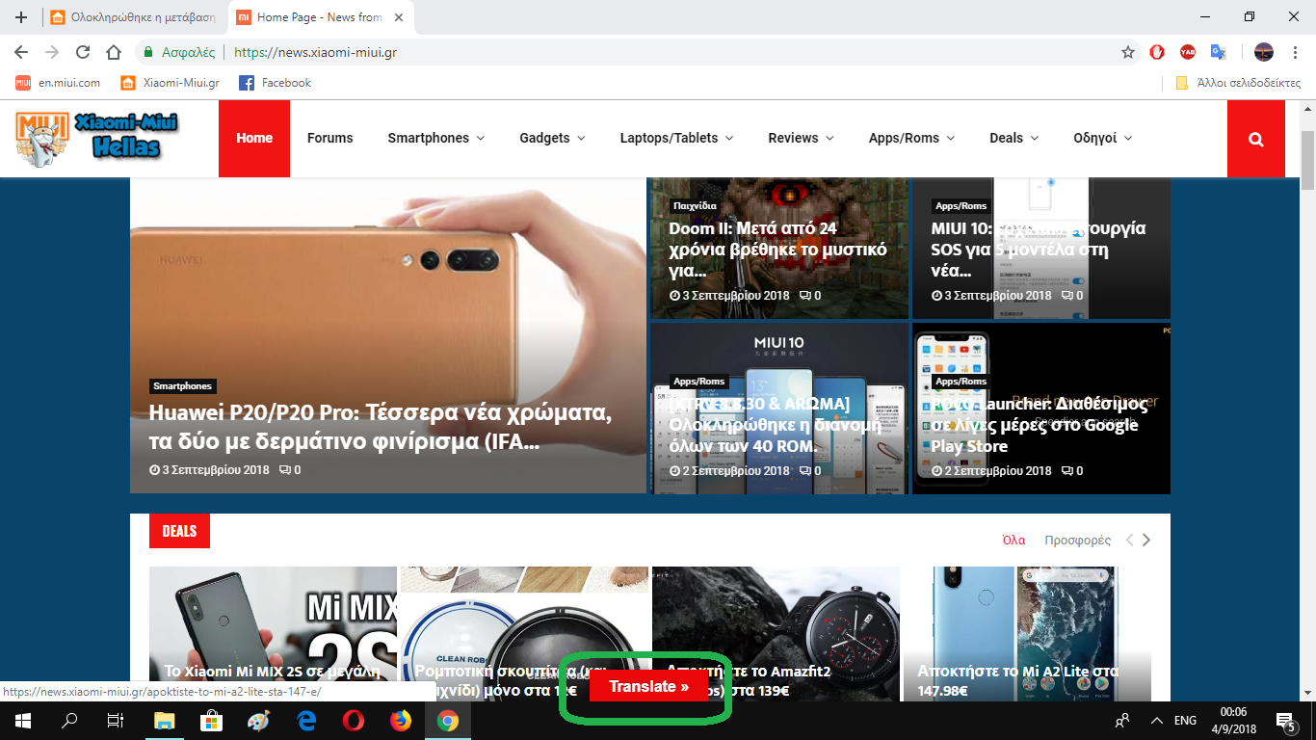Open the en.miui.com bookmark
The image size is (1316, 740).
[x=58, y=83]
